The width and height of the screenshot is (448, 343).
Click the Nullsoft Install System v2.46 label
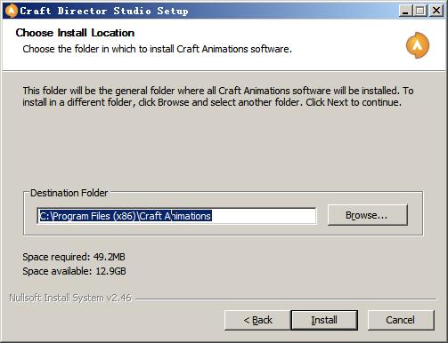70,298
